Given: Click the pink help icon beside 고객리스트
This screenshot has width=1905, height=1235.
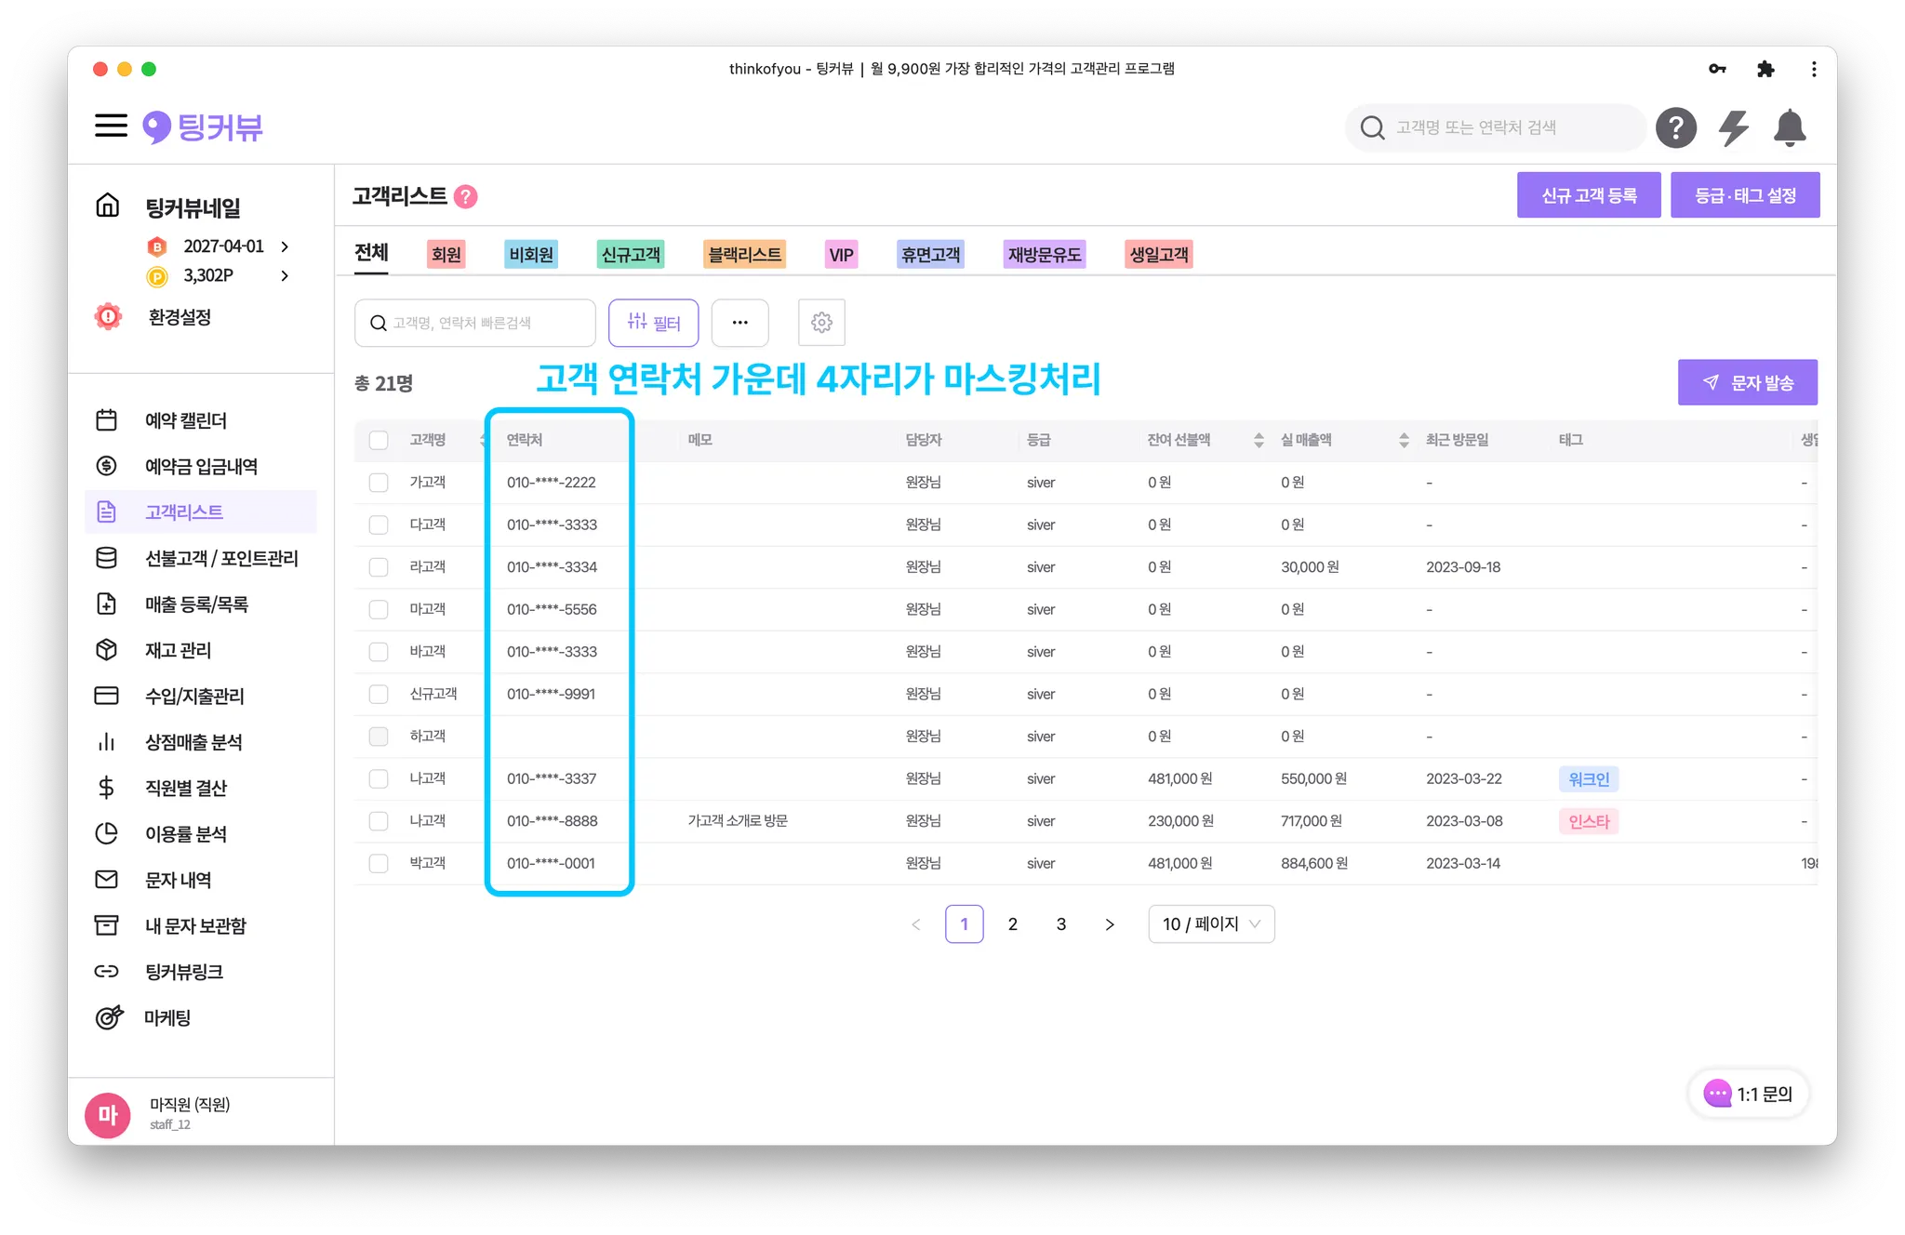Looking at the screenshot, I should (466, 196).
